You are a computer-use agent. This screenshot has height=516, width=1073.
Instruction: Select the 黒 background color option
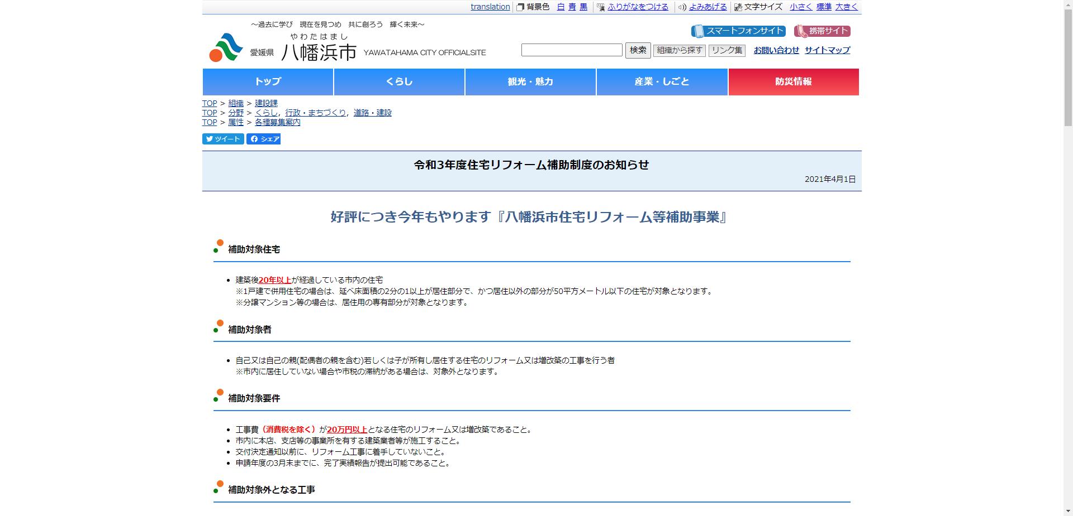pos(583,7)
